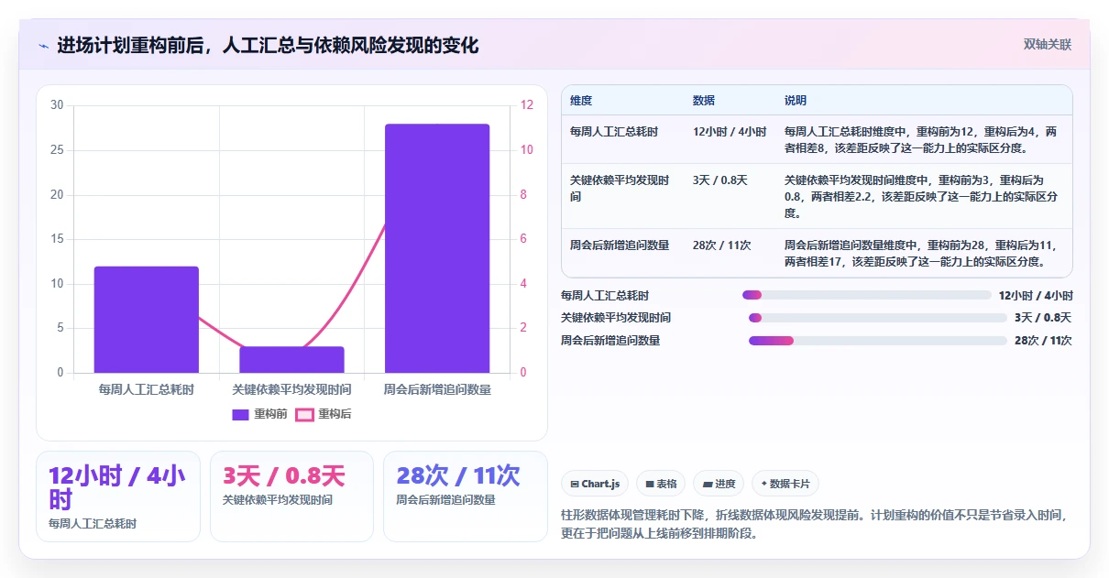Open the 12小时 / 4小时 data card

click(118, 496)
